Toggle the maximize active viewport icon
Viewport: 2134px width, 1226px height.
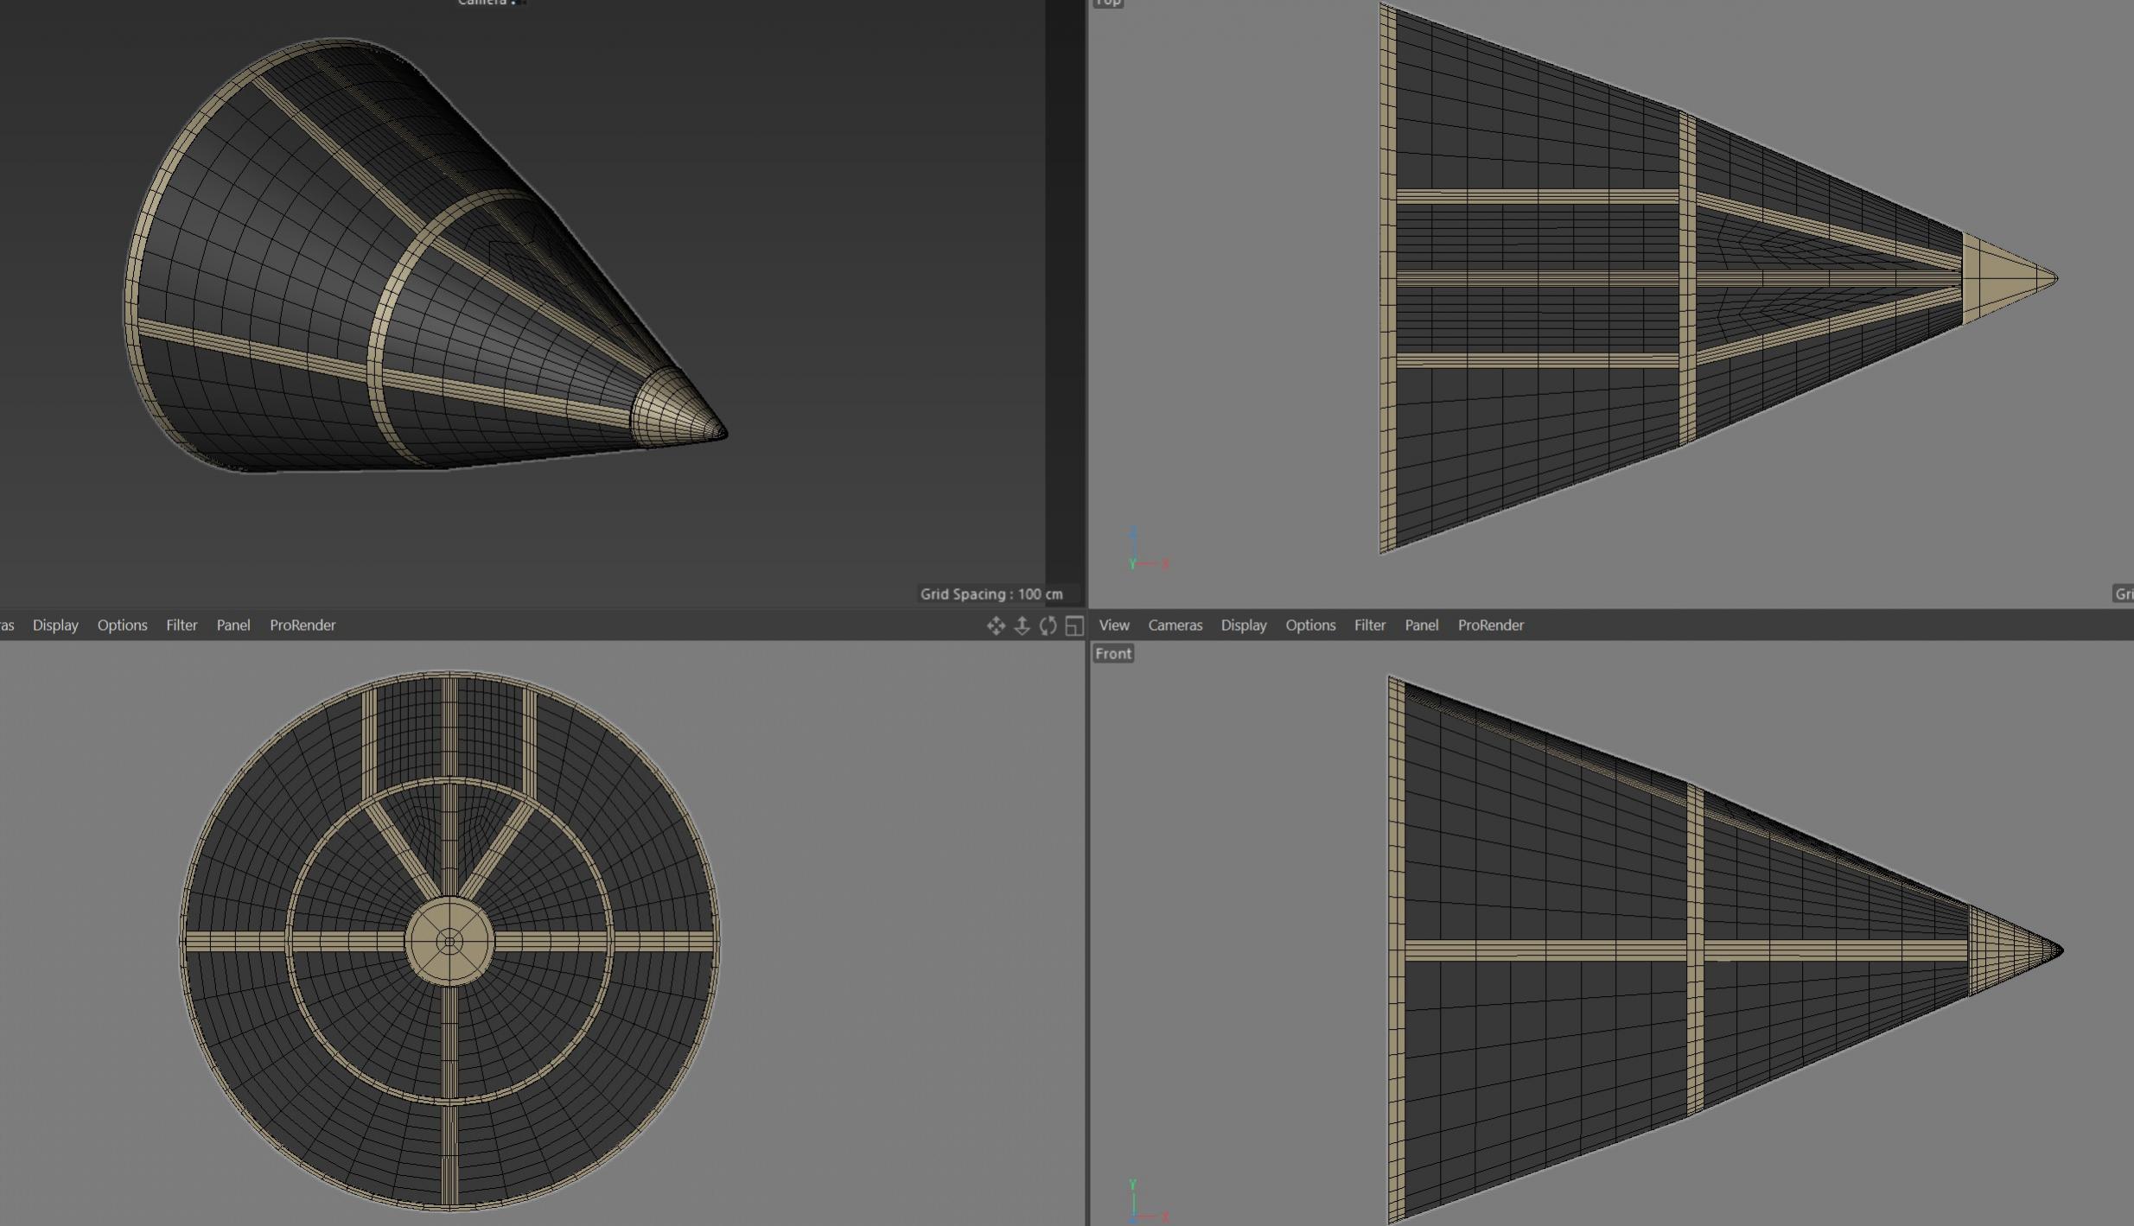(1074, 626)
